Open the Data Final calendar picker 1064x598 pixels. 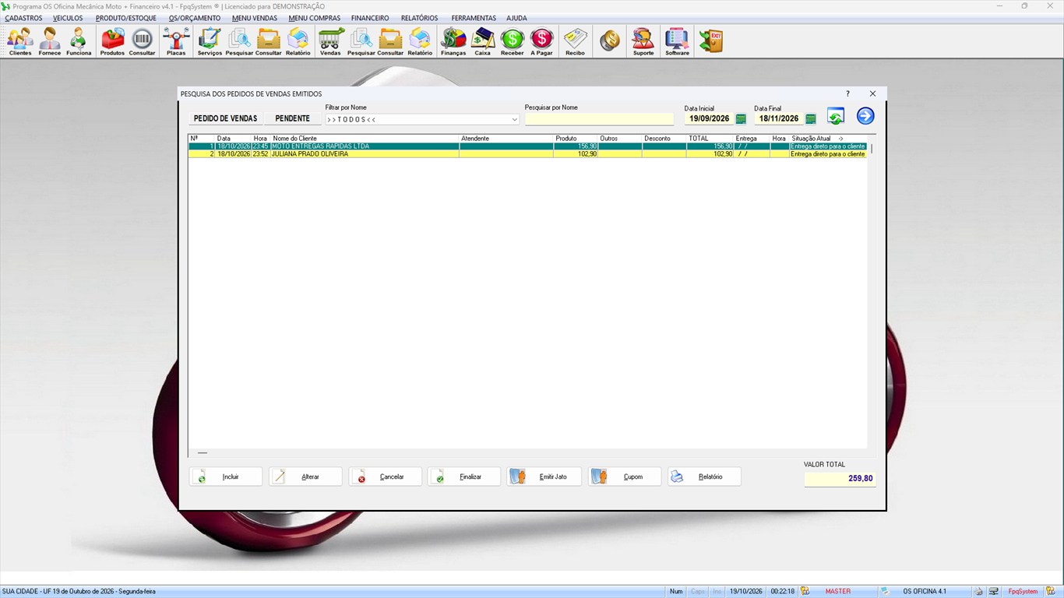point(811,119)
